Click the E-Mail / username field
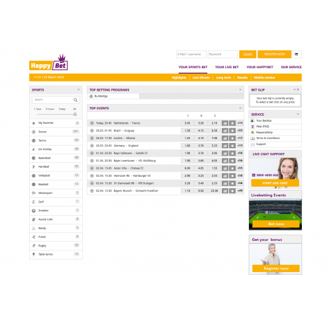 click(191, 54)
